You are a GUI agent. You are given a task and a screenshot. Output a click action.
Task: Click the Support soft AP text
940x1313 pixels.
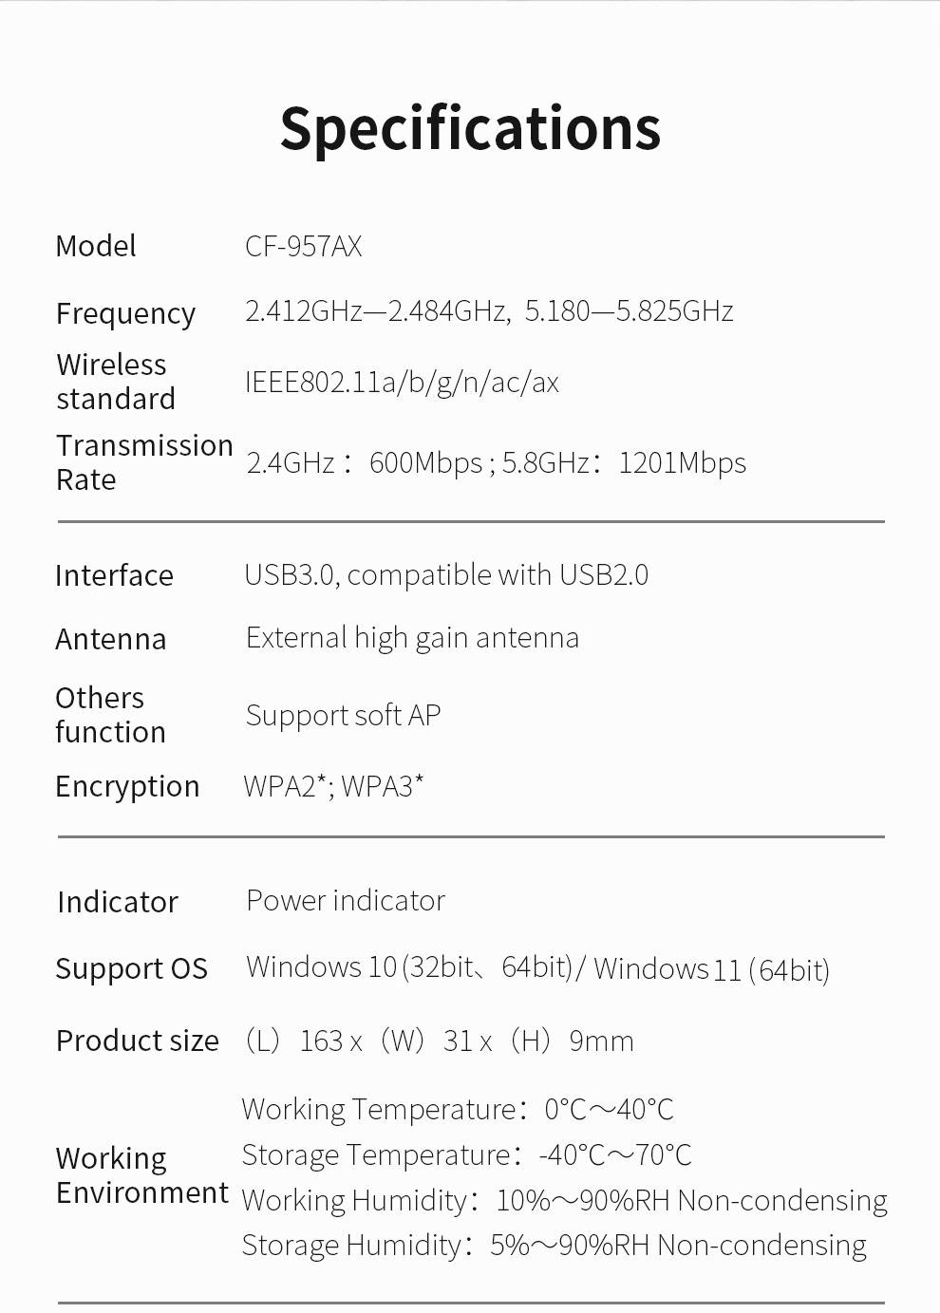(343, 715)
